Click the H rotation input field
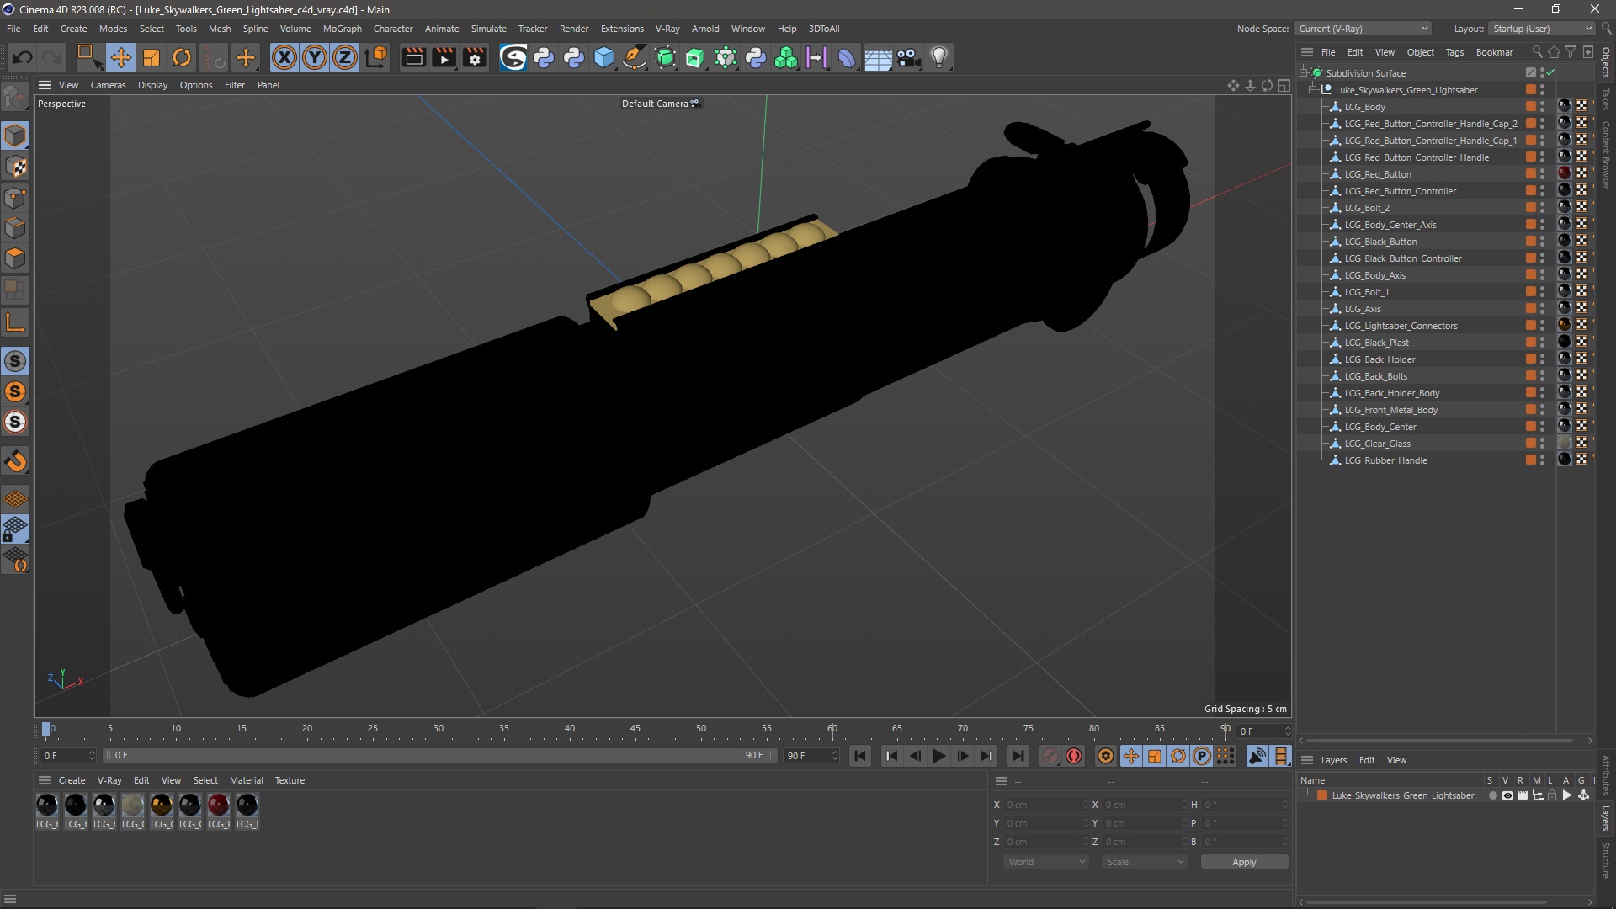The height and width of the screenshot is (909, 1616). (x=1244, y=805)
